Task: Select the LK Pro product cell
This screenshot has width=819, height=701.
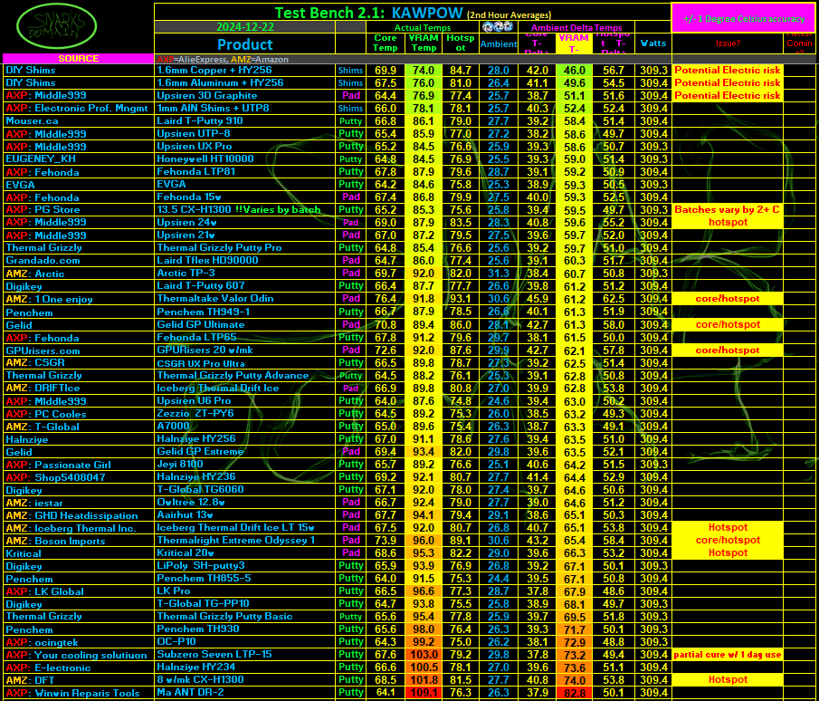Action: [245, 591]
